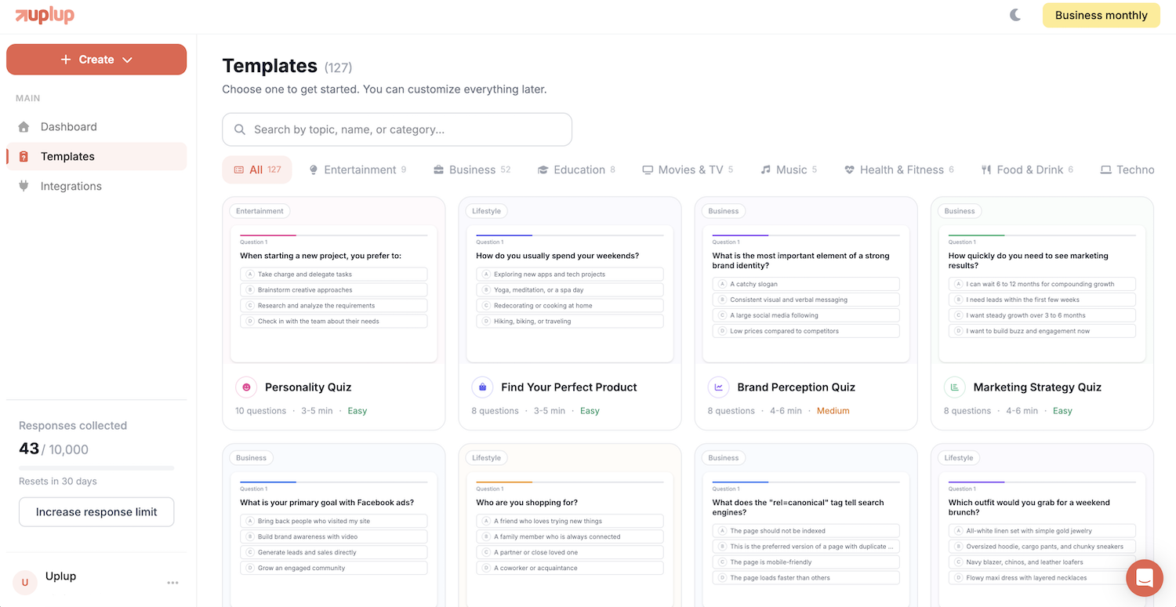Expand the Create dropdown button
Screen dimensions: 1176x607
(x=96, y=60)
